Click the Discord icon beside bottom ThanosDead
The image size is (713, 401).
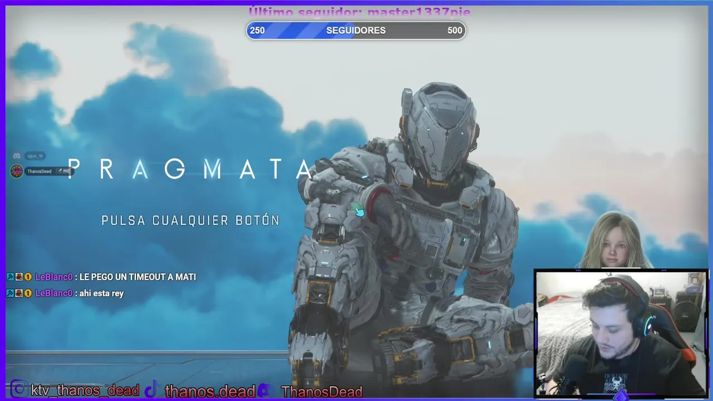click(266, 390)
